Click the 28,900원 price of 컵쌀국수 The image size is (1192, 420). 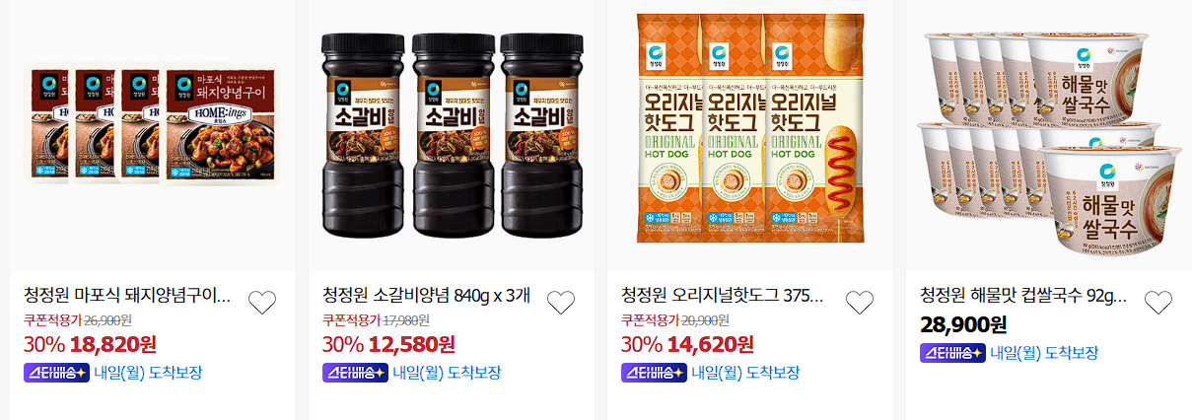click(x=963, y=323)
